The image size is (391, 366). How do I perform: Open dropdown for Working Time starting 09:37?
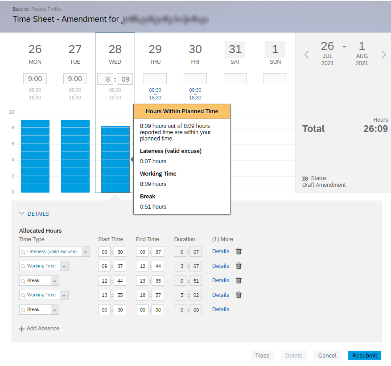64,266
